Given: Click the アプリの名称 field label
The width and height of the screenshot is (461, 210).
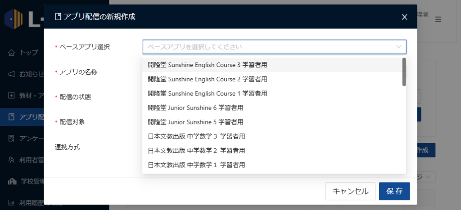Looking at the screenshot, I should click(x=78, y=72).
